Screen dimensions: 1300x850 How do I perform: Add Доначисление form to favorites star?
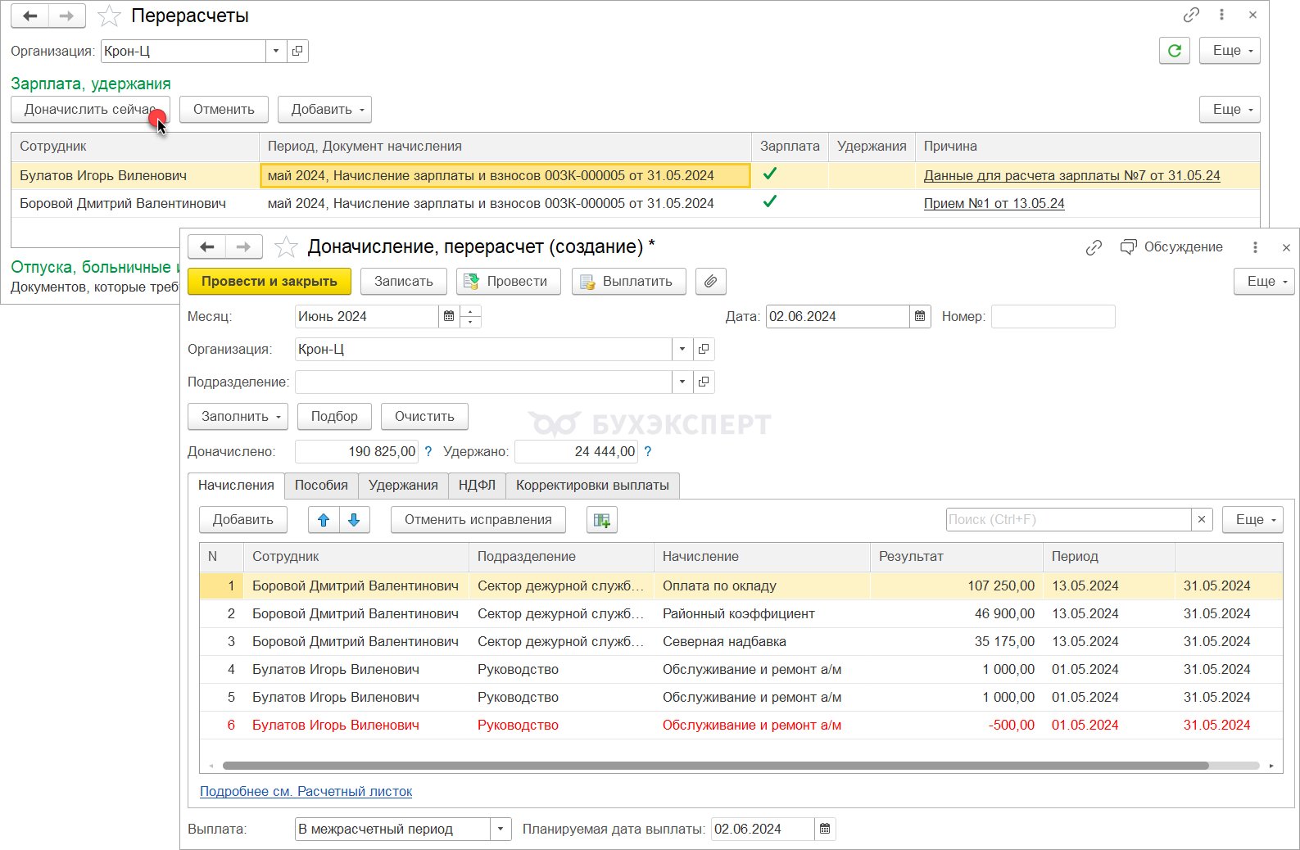(286, 247)
